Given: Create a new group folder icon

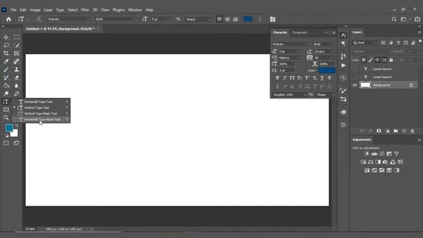Looking at the screenshot, I should click(395, 131).
